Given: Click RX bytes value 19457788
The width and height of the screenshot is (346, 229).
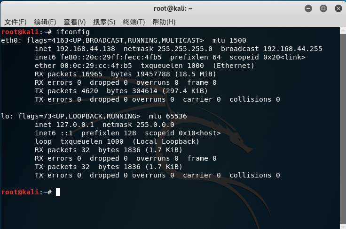Looking at the screenshot, I should (x=153, y=74).
